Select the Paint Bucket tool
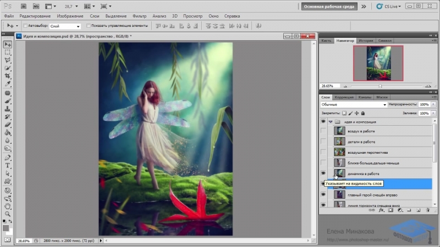 coord(8,132)
